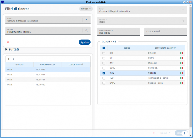Uncheck the VIAB Viabilità checkbox
Image resolution: width=193 pixels, height=138 pixels.
104,73
